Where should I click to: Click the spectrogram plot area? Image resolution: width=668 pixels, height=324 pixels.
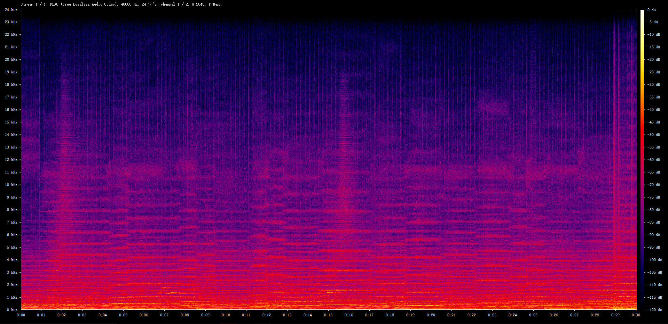click(329, 160)
